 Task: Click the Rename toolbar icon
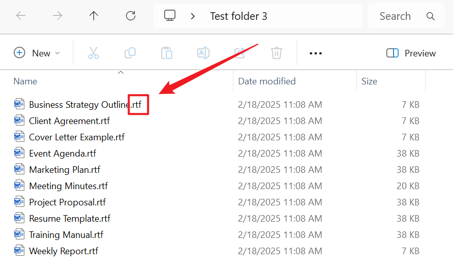[x=203, y=53]
